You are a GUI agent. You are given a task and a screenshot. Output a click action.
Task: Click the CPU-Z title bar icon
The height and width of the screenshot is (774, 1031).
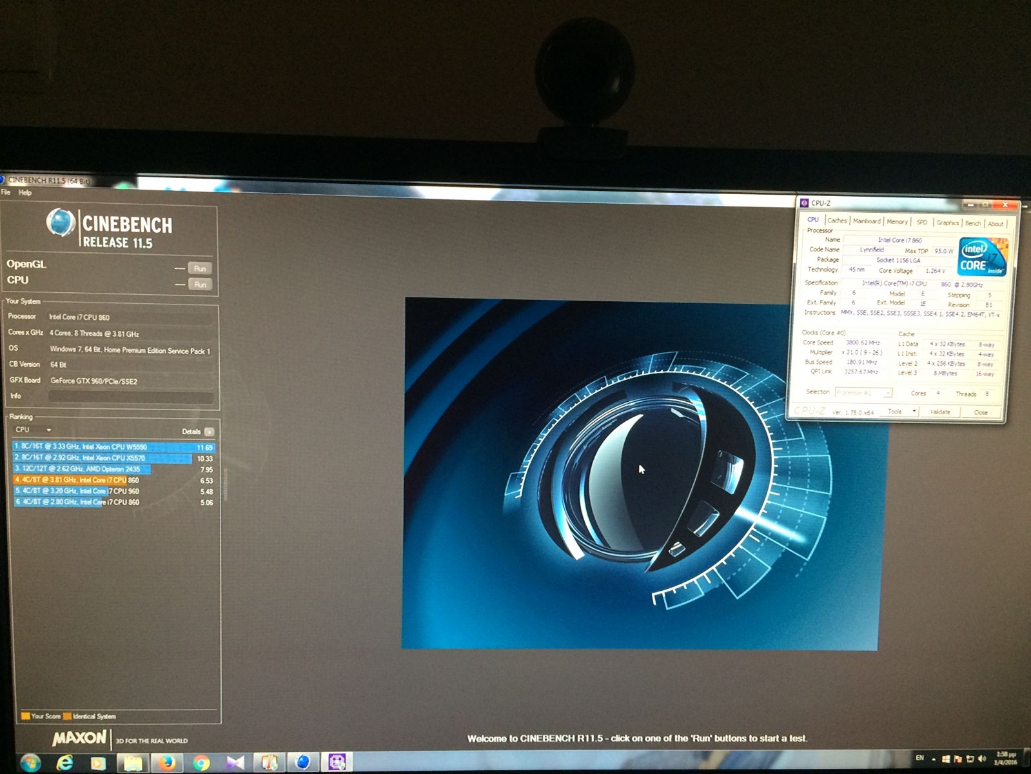coord(804,203)
